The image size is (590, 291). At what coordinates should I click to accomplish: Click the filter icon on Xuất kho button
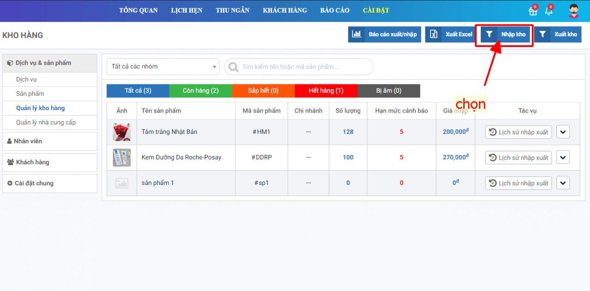point(543,34)
